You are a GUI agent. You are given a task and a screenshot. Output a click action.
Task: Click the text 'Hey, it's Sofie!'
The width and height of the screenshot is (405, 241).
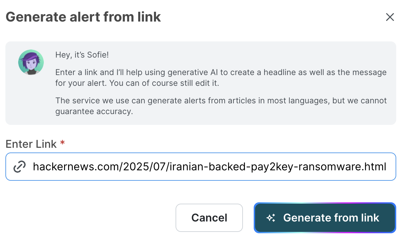pyautogui.click(x=82, y=55)
